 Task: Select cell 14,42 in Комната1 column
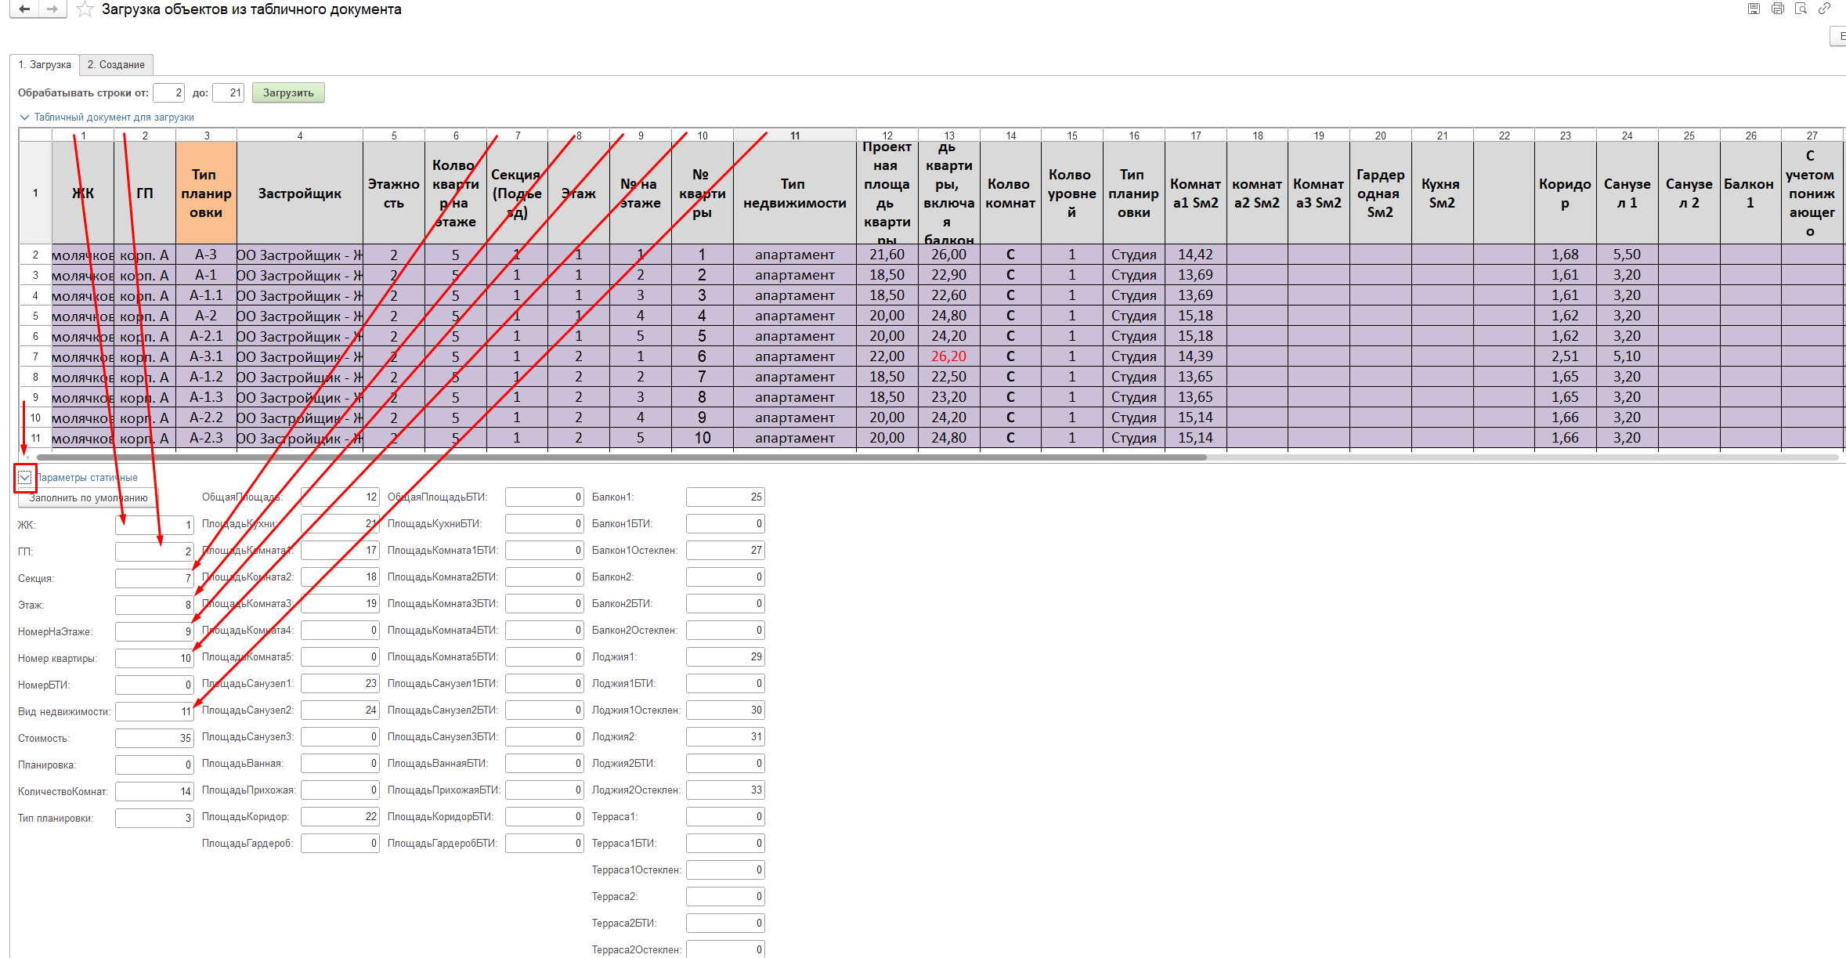point(1195,255)
